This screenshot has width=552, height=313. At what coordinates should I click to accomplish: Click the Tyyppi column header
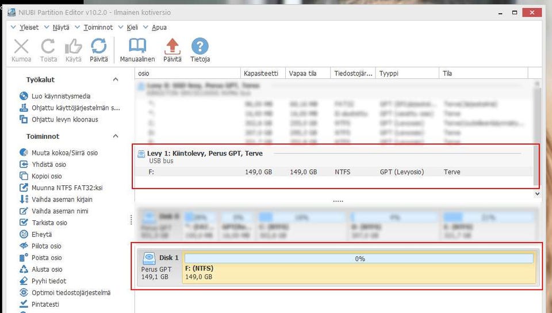408,73
